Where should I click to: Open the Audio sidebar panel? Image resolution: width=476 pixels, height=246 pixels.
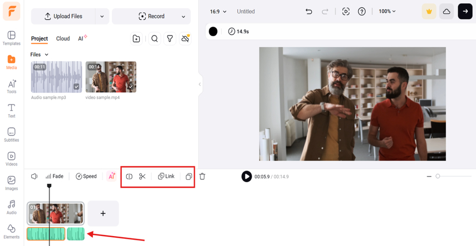[x=12, y=207]
